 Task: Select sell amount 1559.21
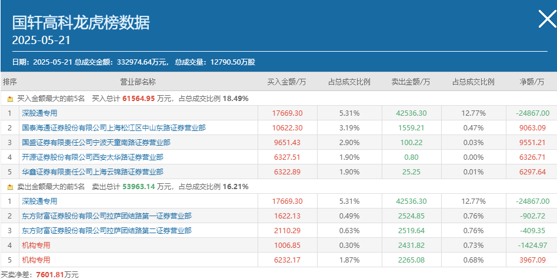tap(411, 128)
